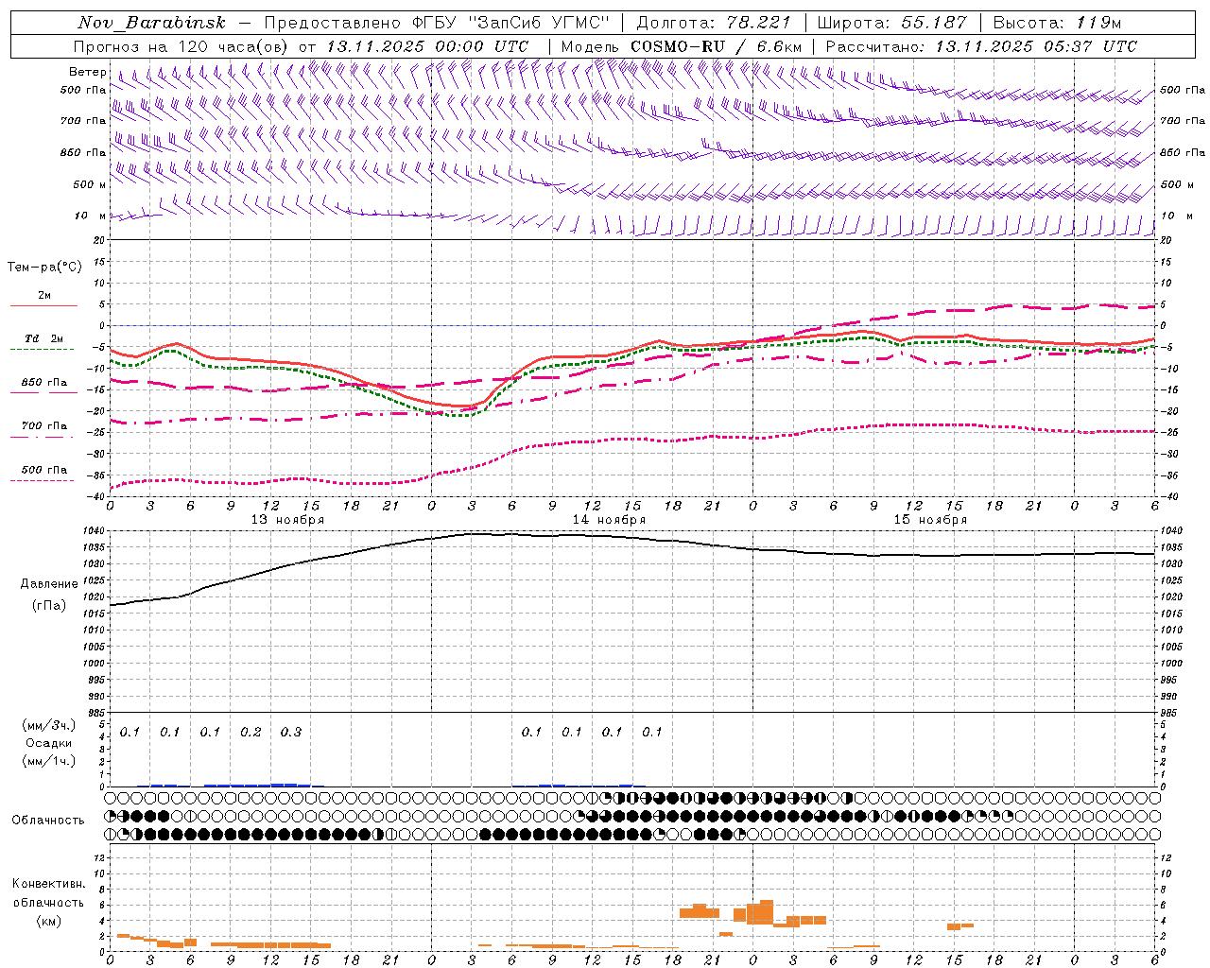Image resolution: width=1210 pixels, height=968 pixels.
Task: Click the Широта: 55.187 value
Action: (x=891, y=23)
